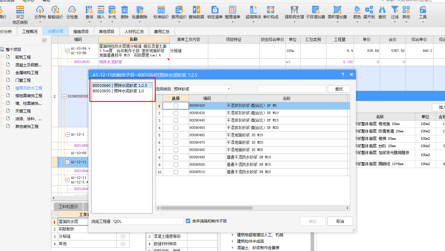Check the box for 干混抹灰砂浆 DP M10

[x=176, y=113]
